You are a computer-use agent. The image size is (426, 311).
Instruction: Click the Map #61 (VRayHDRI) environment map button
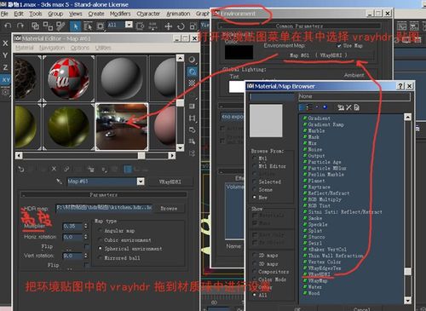319,55
